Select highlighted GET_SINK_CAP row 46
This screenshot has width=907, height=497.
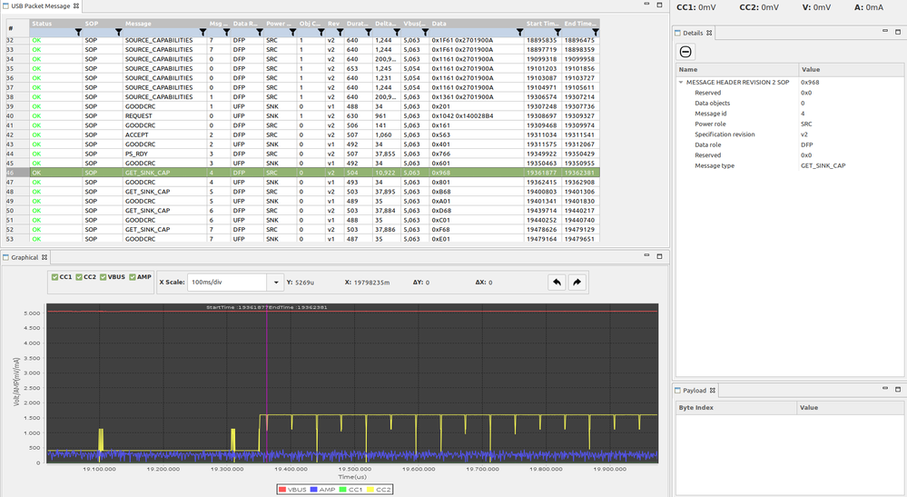click(x=302, y=173)
